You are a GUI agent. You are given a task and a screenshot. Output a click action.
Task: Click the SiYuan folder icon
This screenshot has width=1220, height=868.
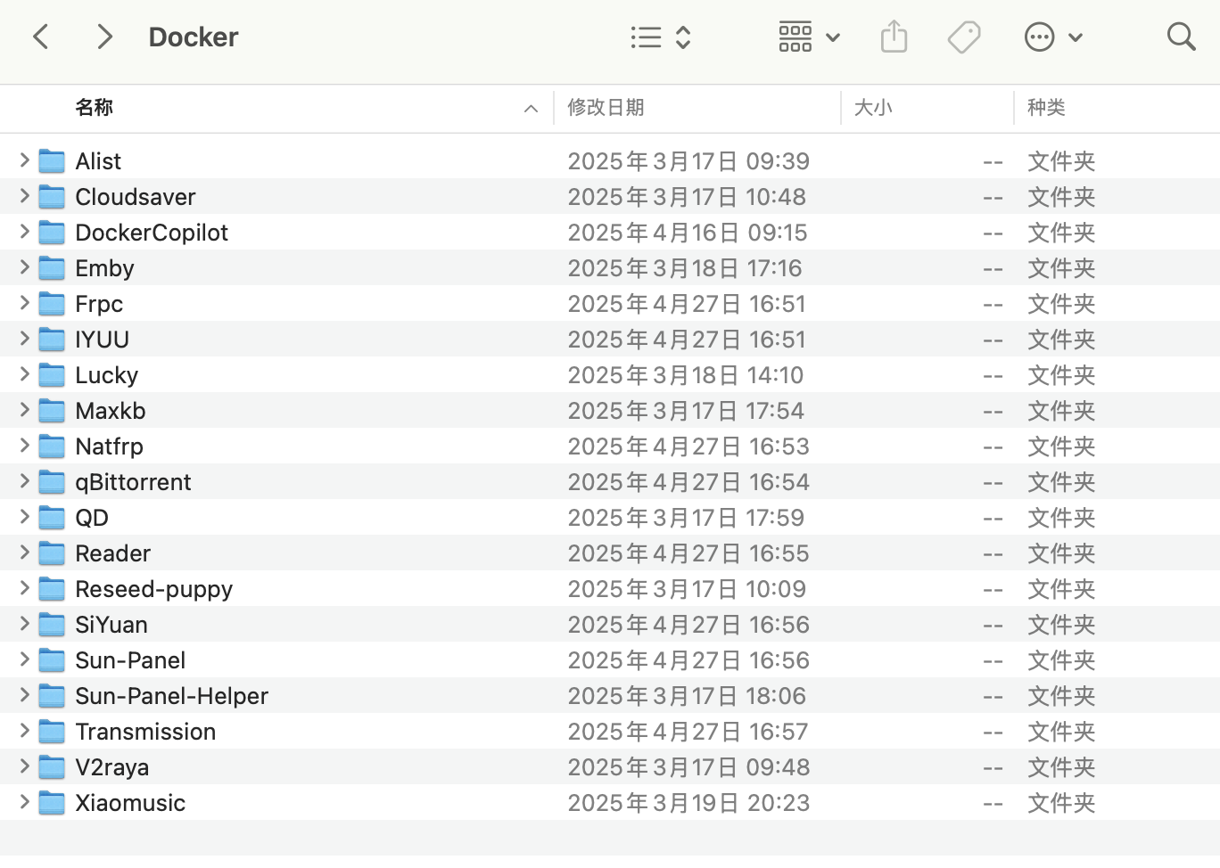point(53,625)
